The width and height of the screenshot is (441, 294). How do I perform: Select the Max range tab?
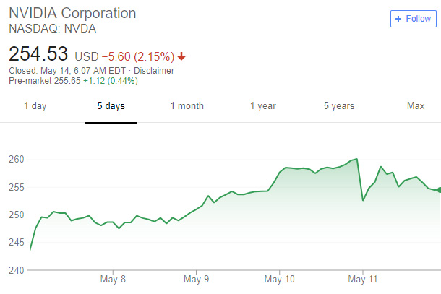tap(416, 106)
